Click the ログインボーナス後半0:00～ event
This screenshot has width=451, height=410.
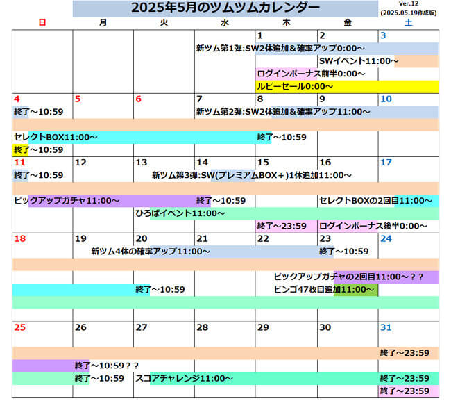373,226
